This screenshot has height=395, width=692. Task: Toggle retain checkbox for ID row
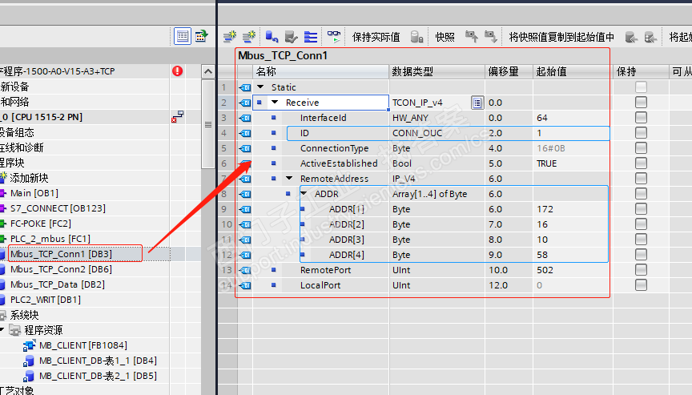(641, 133)
